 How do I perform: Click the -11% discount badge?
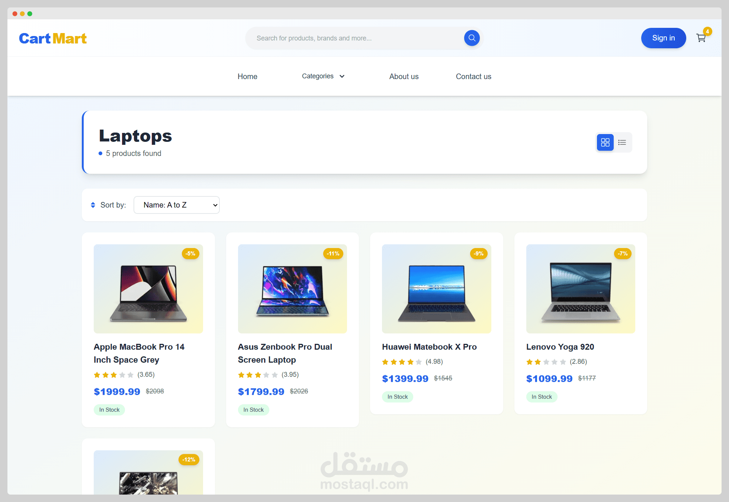click(x=333, y=254)
